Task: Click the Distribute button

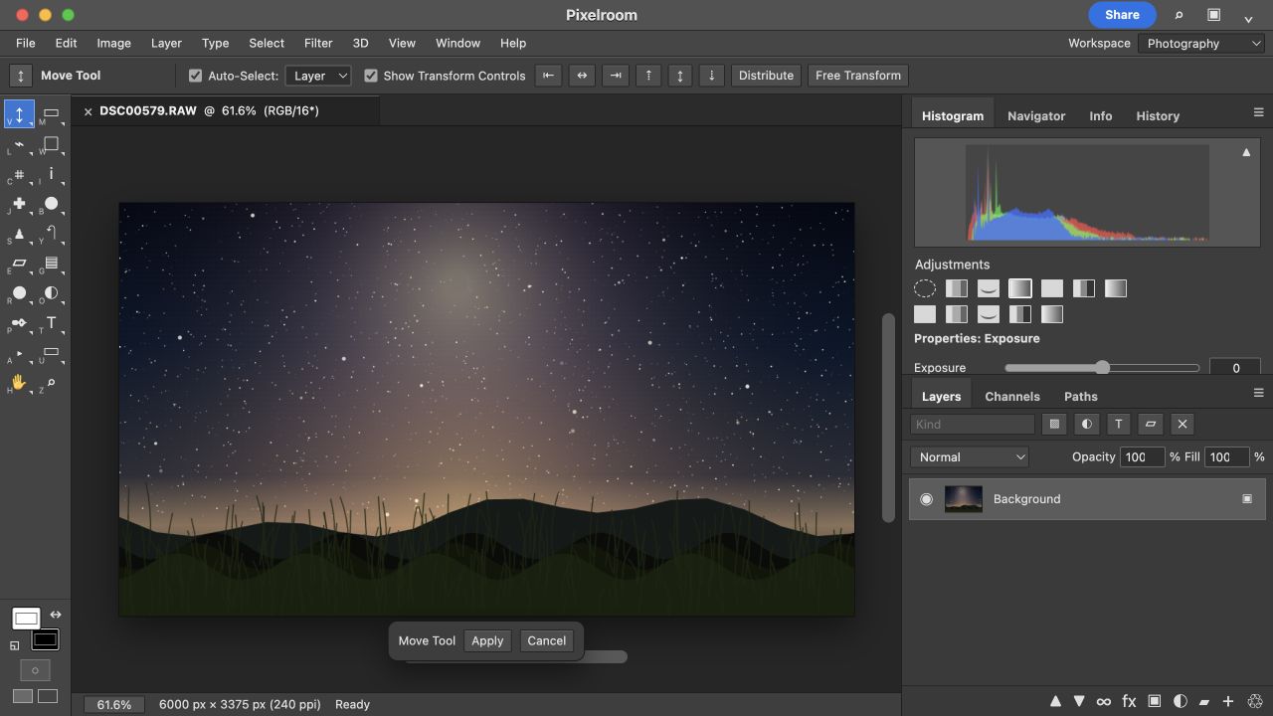Action: 766,76
